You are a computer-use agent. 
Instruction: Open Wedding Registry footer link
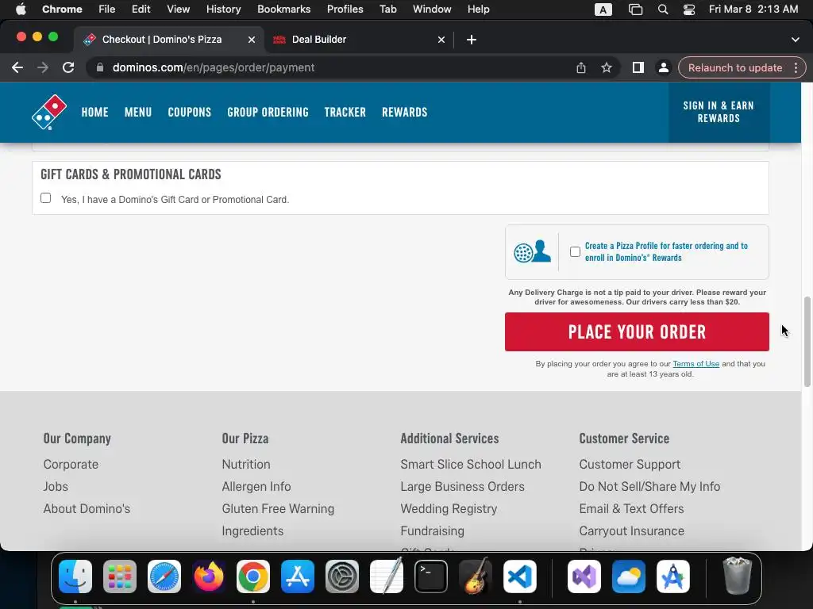click(x=449, y=509)
